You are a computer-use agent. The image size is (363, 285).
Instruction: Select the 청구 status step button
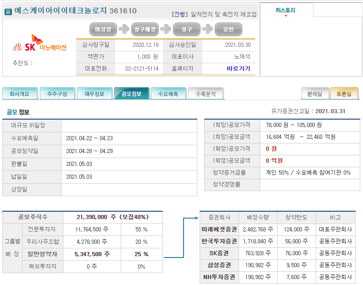coord(187,29)
